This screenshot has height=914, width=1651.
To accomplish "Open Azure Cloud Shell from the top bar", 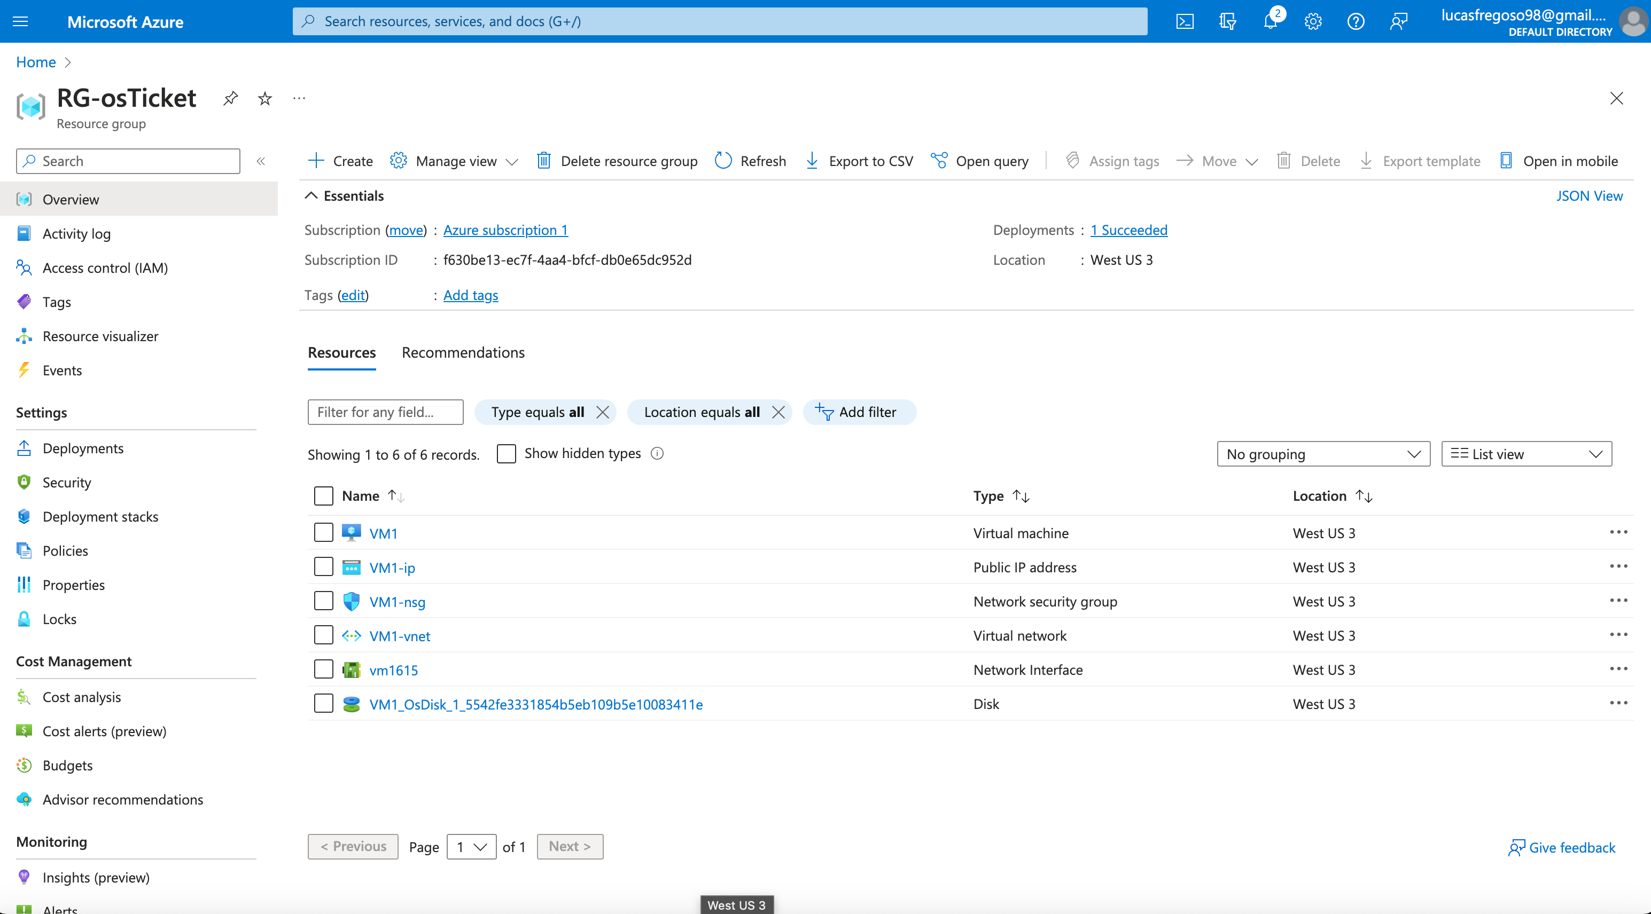I will pyautogui.click(x=1185, y=21).
